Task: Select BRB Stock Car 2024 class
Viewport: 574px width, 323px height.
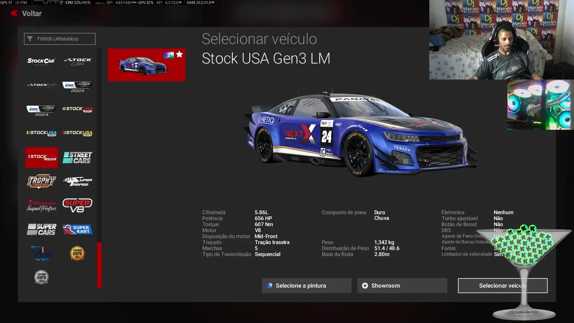Action: [x=41, y=110]
